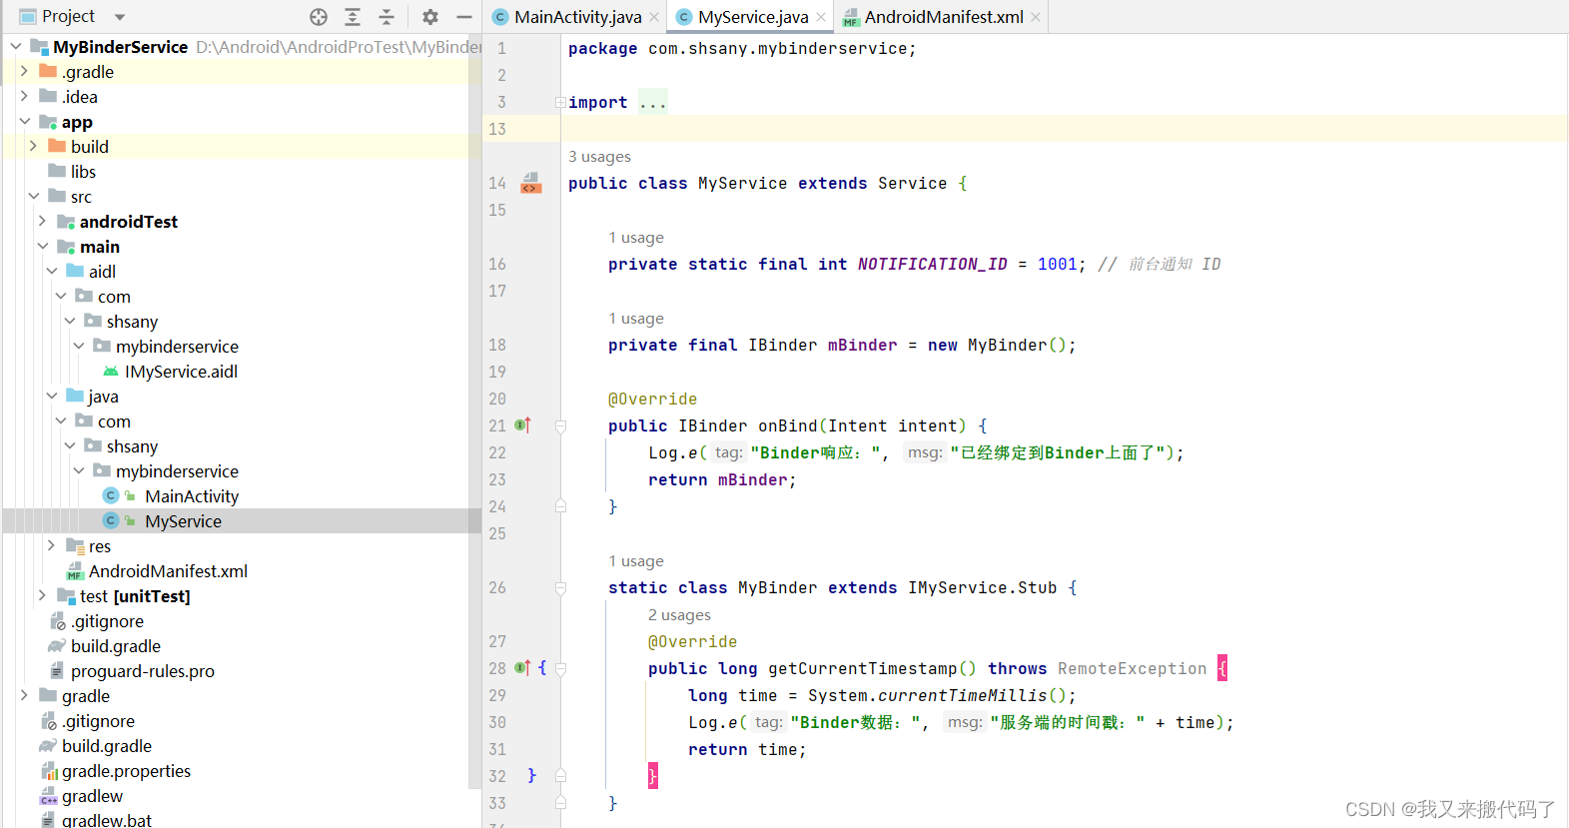Collapse the MyBinderService project root
The width and height of the screenshot is (1569, 828).
16,46
